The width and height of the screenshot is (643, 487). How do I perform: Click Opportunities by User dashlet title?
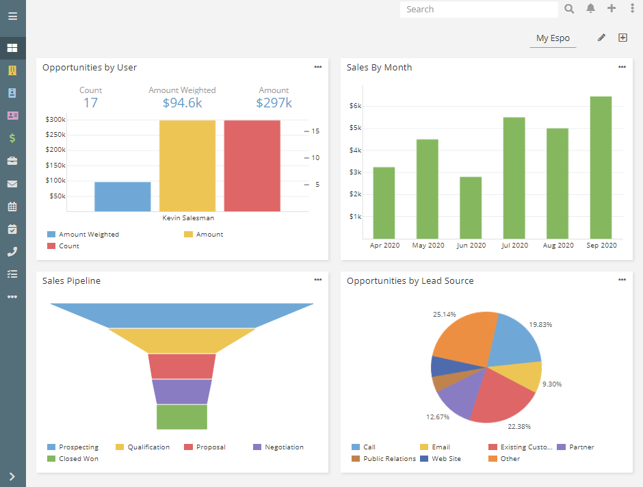[x=90, y=68]
